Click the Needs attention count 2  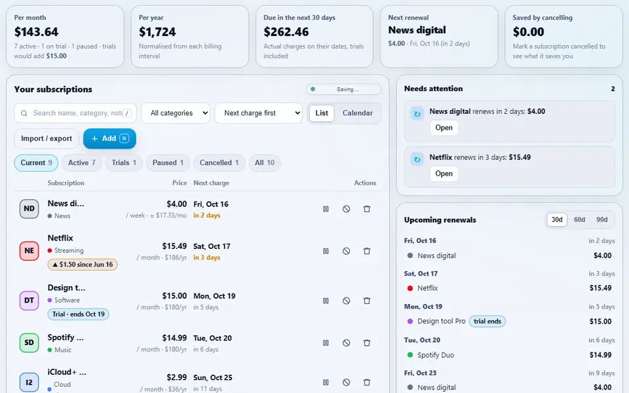click(613, 88)
